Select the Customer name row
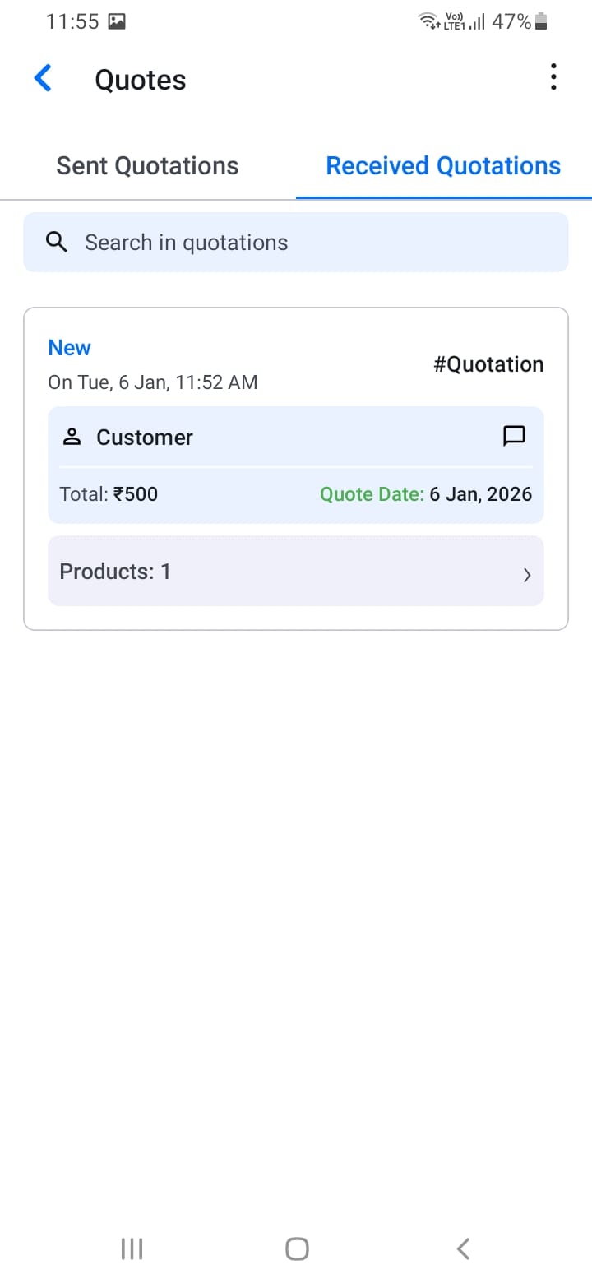 coord(145,438)
